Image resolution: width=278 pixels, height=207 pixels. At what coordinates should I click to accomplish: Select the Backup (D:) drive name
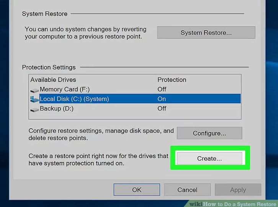click(x=57, y=108)
